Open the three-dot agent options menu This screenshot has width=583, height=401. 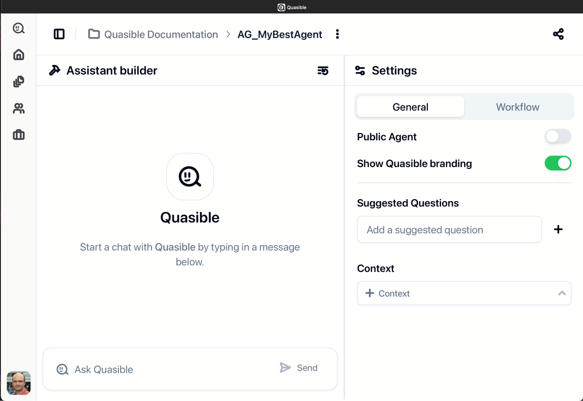[337, 34]
